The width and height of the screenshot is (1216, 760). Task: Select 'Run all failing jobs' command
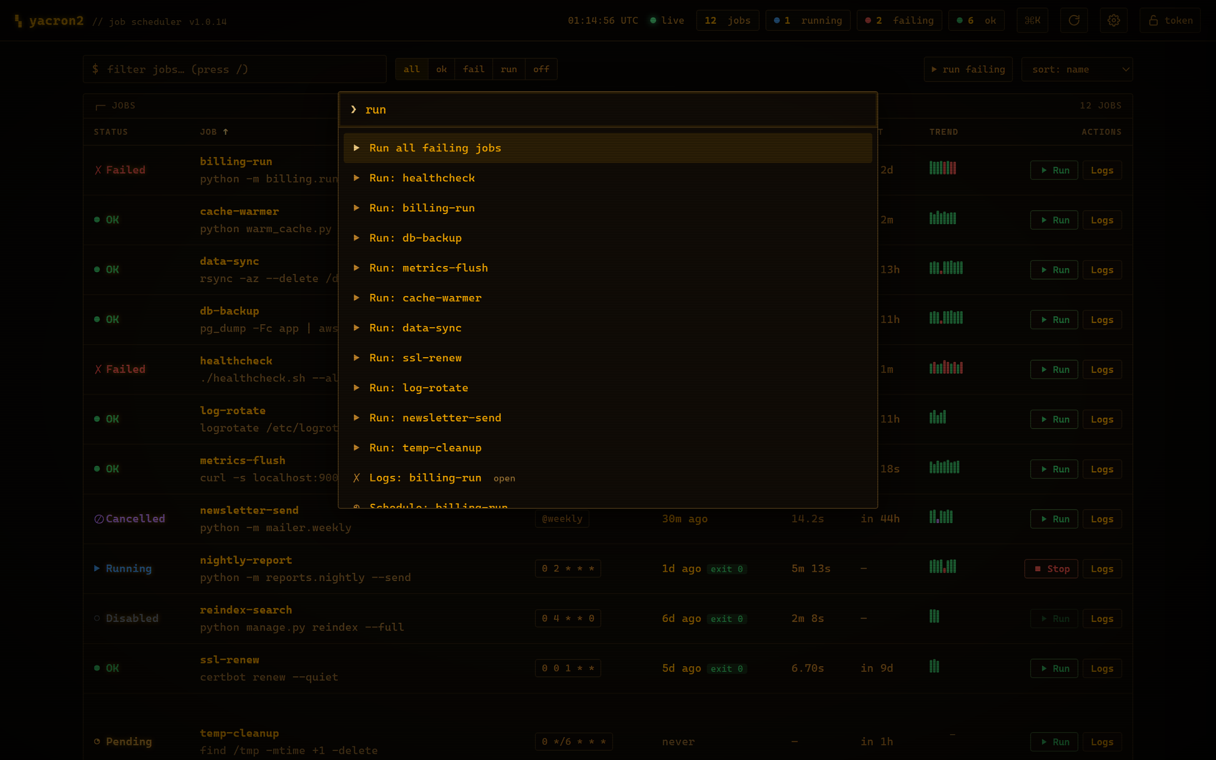coord(608,148)
